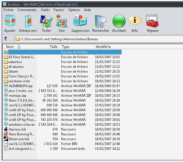
Task: Click the windows vista.rar archive icon
Action: 6,124
